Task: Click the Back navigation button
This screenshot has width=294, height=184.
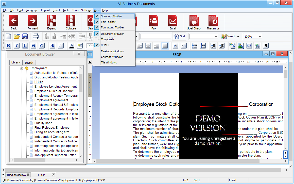Action: click(x=14, y=22)
